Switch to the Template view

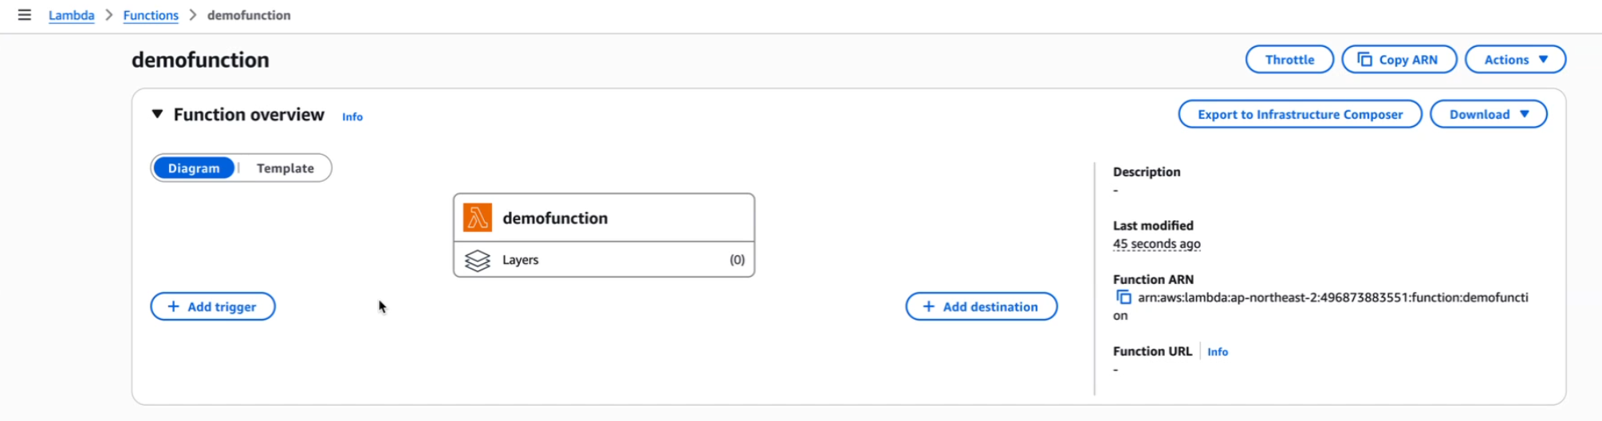285,168
